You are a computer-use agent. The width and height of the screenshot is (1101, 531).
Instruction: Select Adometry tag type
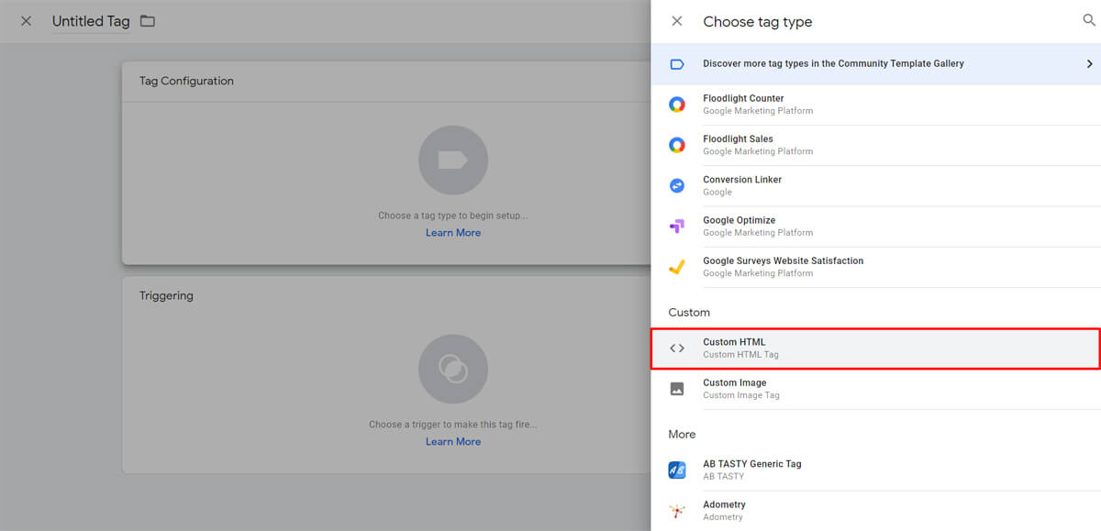tap(876, 511)
